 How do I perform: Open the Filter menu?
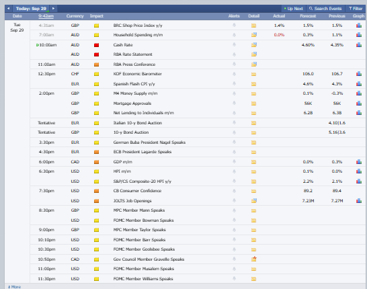[x=356, y=9]
